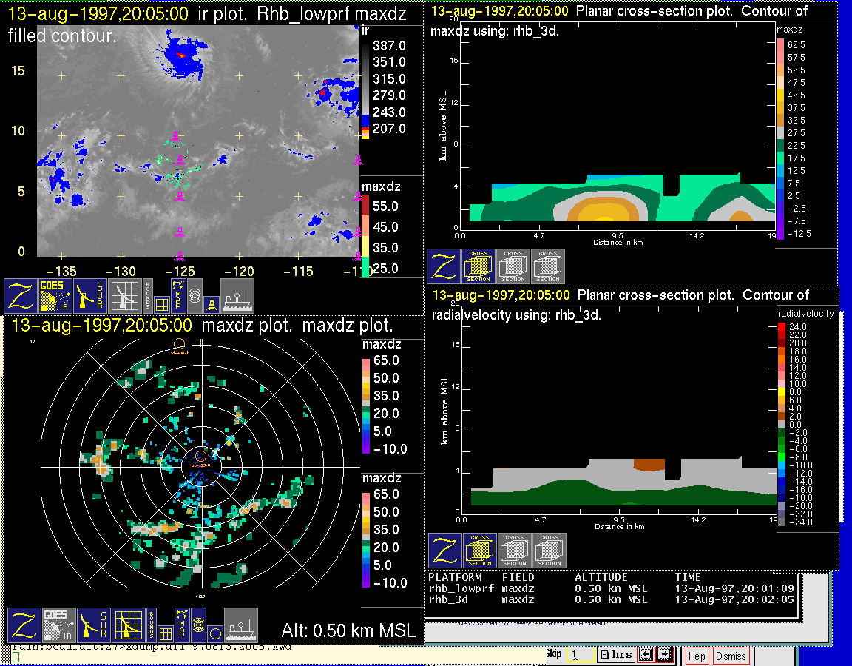Click the time '13-Aug-97,20:01:09'
This screenshot has width=852, height=666.
(x=734, y=589)
